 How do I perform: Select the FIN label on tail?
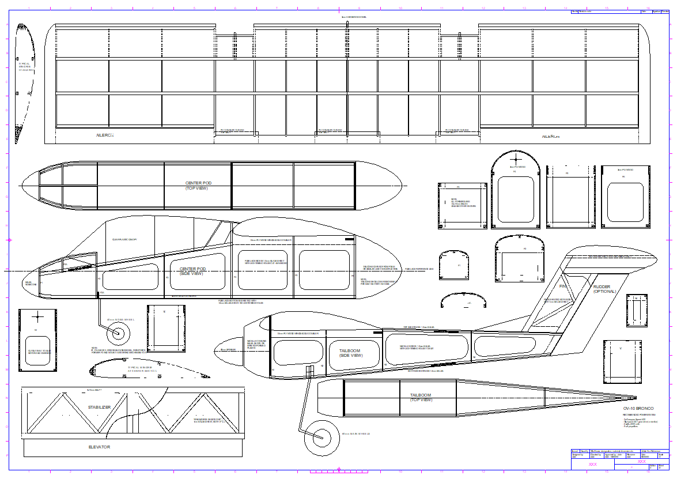[562, 286]
